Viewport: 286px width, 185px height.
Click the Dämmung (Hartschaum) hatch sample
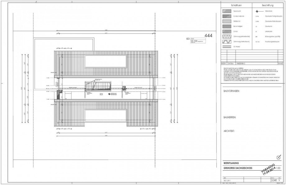click(x=227, y=42)
